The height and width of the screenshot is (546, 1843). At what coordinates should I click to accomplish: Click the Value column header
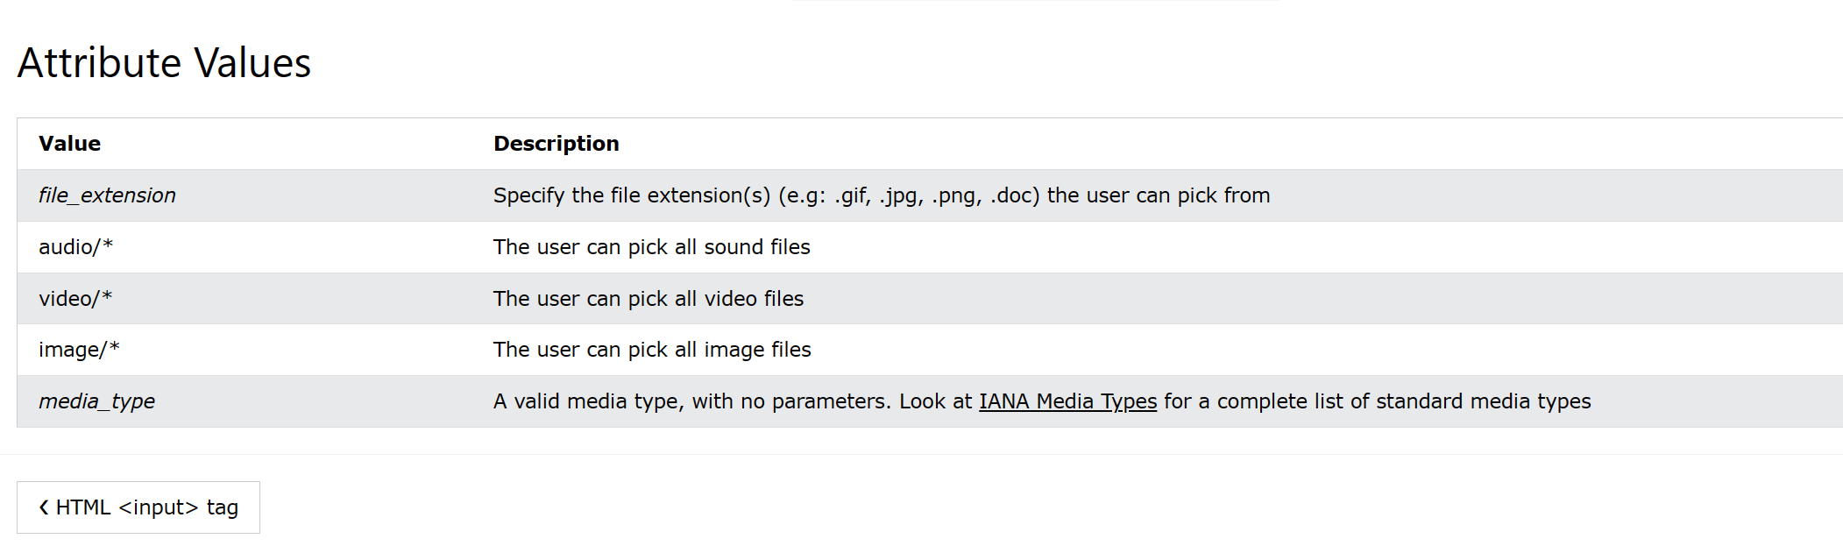(68, 143)
